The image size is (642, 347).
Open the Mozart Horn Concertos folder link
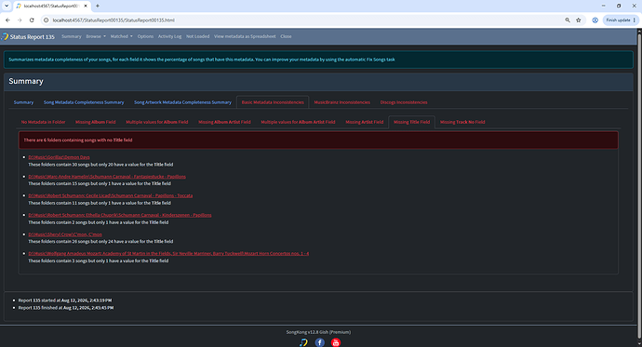pyautogui.click(x=168, y=253)
